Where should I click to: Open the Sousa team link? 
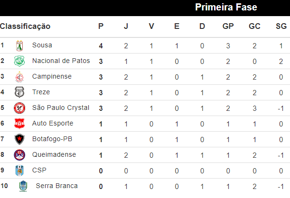pos(42,45)
